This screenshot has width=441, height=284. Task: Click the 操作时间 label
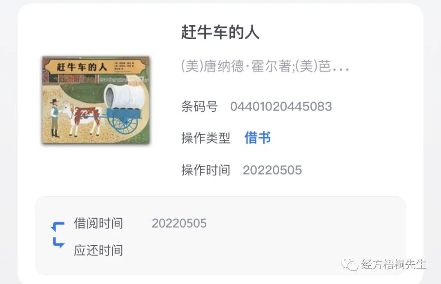205,170
